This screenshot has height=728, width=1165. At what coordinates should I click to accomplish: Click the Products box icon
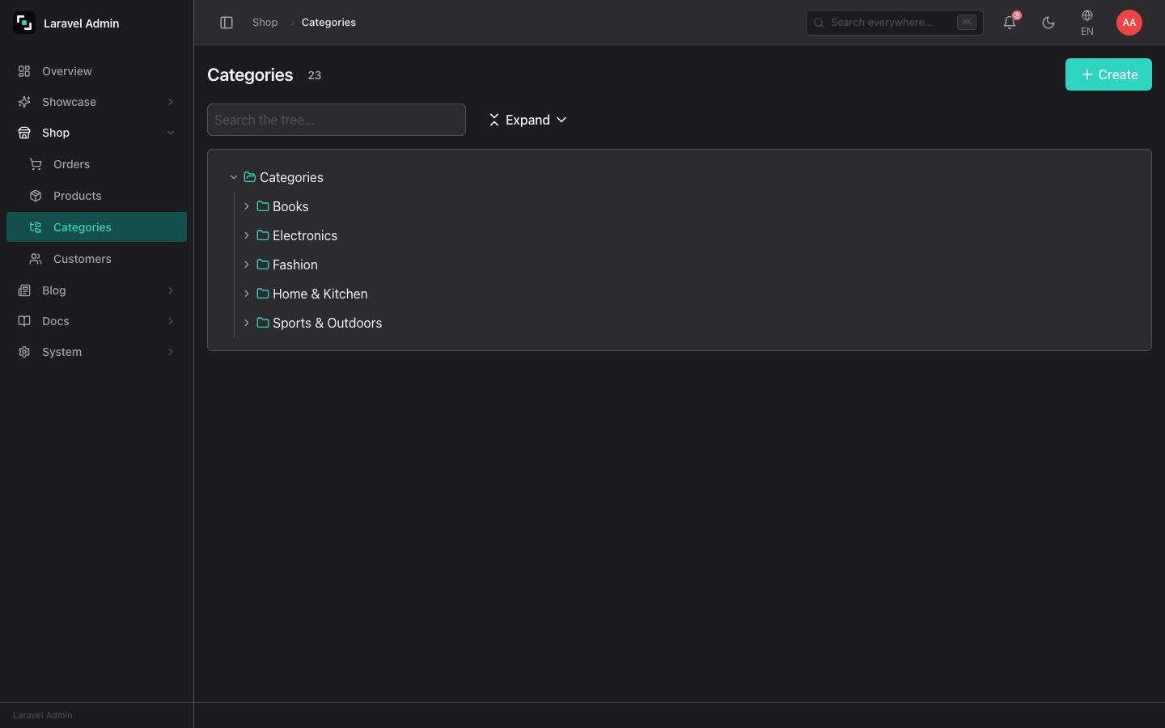point(36,196)
